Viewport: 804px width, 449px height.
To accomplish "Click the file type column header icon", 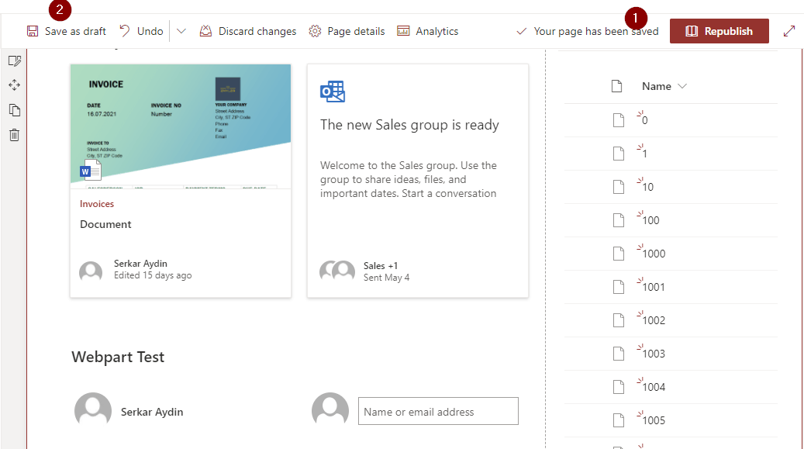I will (x=617, y=86).
